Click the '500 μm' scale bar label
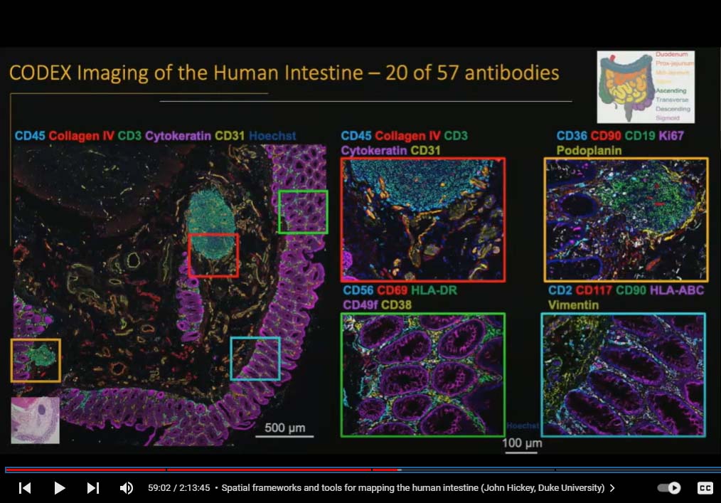The height and width of the screenshot is (503, 721). 284,428
